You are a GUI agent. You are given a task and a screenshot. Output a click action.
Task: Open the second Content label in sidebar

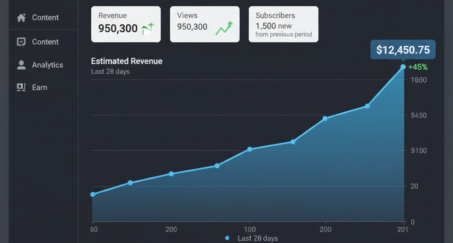(45, 42)
